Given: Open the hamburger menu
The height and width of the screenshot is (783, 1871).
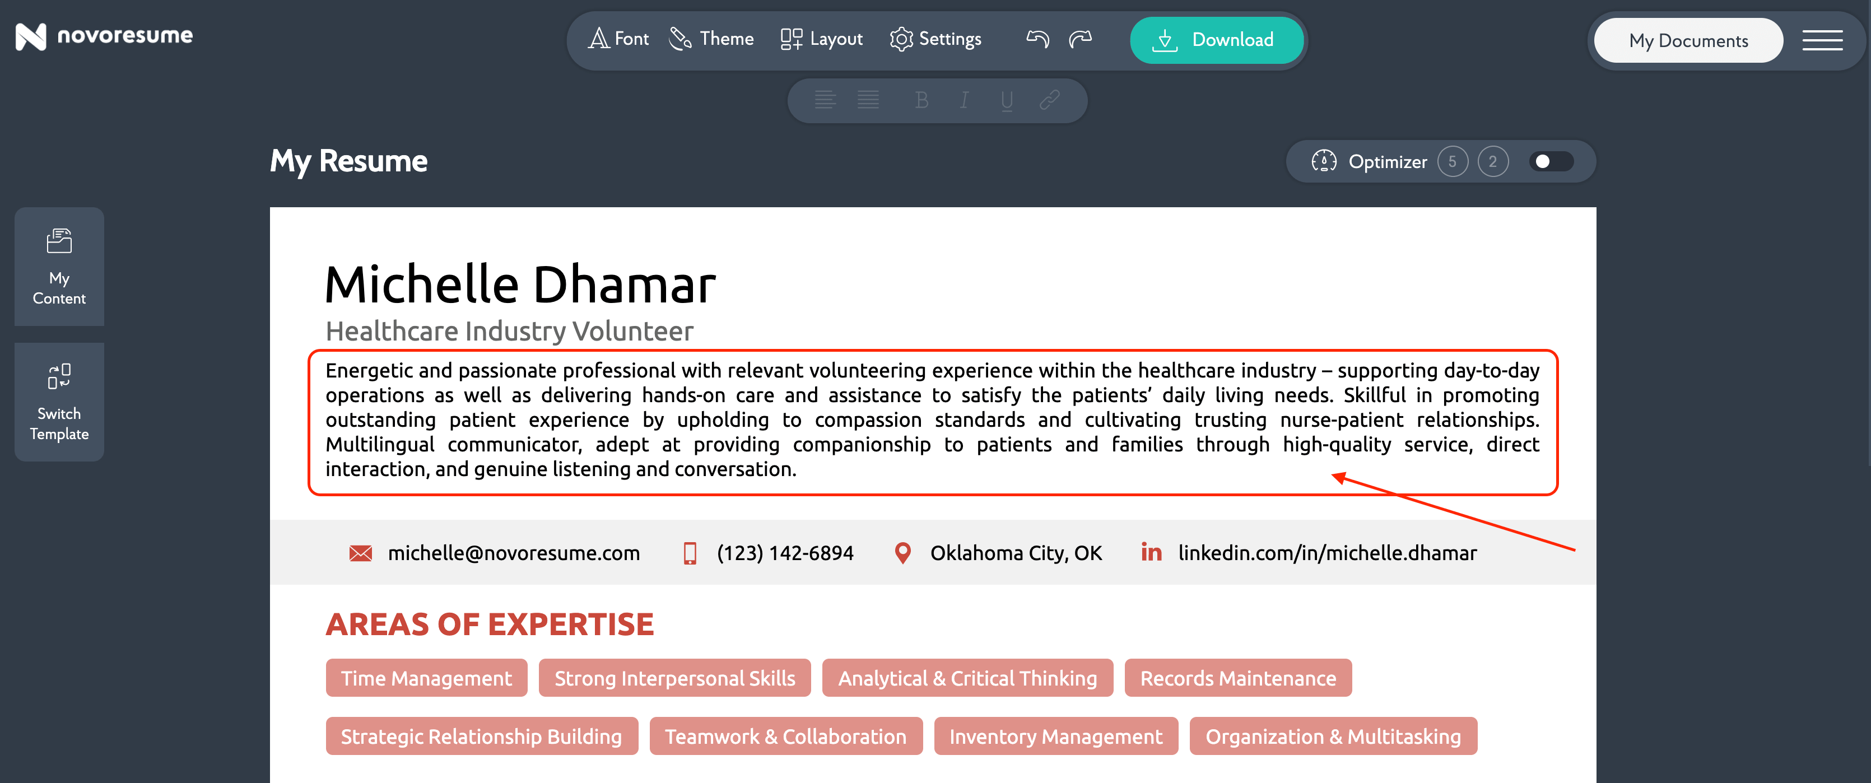Looking at the screenshot, I should point(1822,41).
